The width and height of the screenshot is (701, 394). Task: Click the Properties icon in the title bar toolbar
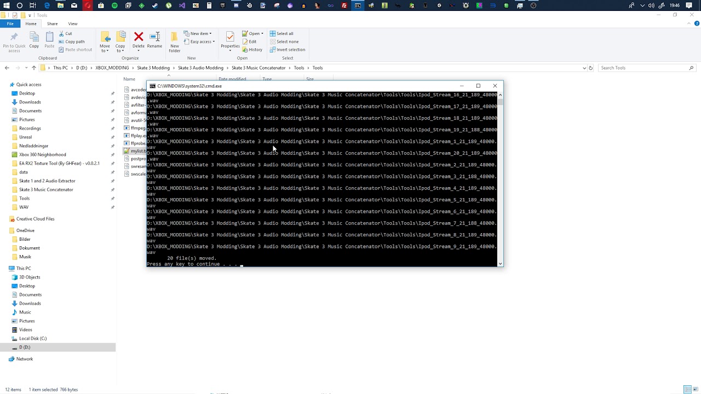pos(15,15)
